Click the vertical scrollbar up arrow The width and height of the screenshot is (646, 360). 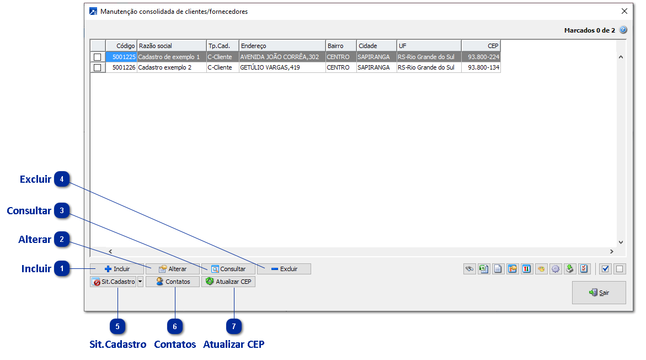[621, 57]
